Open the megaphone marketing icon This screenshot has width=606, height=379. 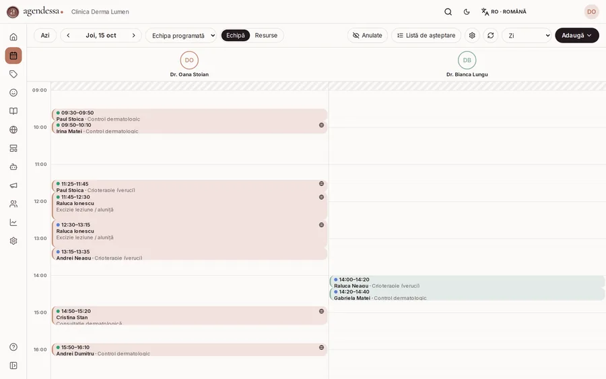[x=13, y=185]
